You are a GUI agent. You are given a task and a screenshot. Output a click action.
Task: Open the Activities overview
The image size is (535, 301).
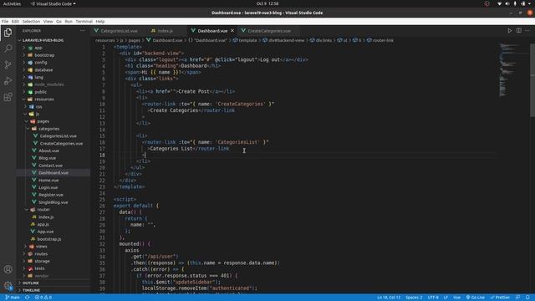coord(12,3)
